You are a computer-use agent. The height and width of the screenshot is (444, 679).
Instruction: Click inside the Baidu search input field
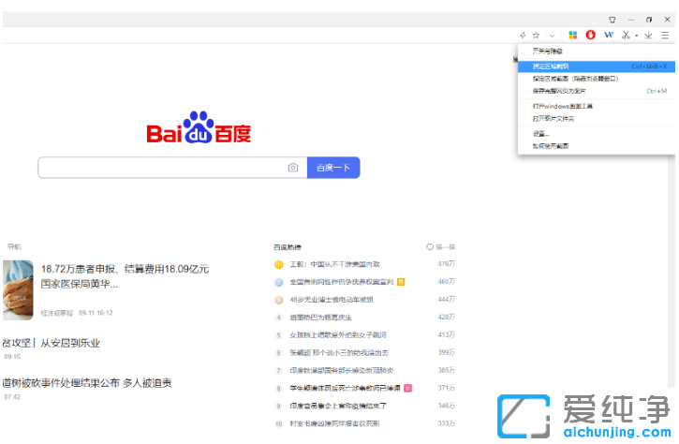click(x=161, y=168)
